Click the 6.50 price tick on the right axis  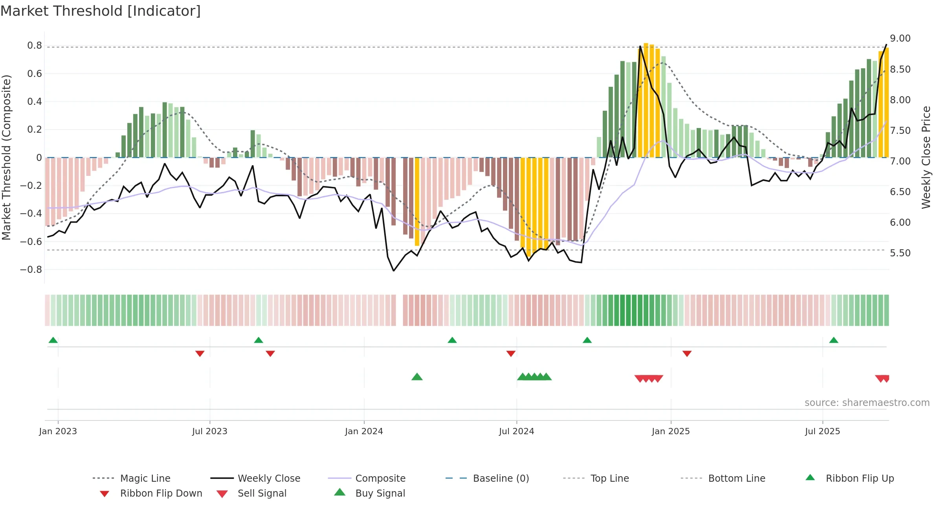coord(901,192)
